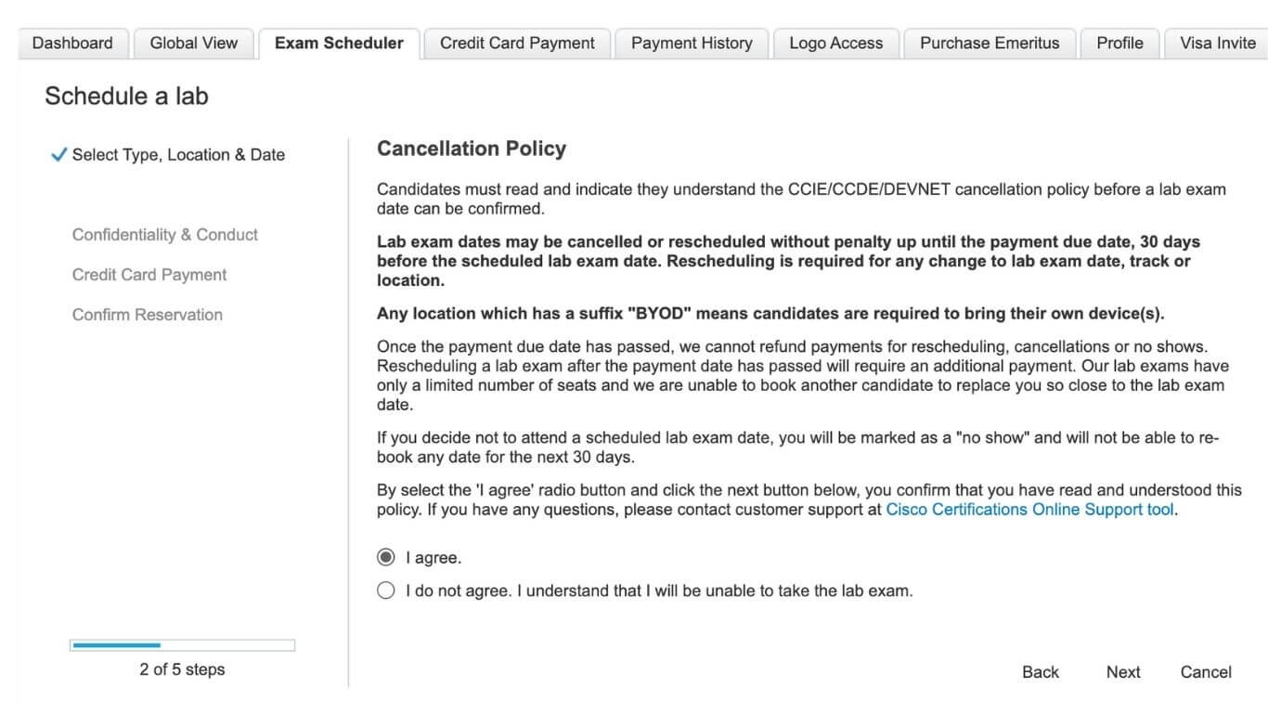Click the checkmark beside Select Type step
Screen dimensions: 1268x713
coord(58,155)
